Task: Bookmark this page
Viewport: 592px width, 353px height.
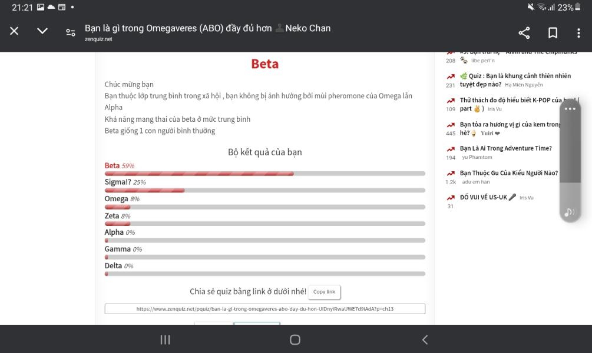Action: pyautogui.click(x=553, y=33)
